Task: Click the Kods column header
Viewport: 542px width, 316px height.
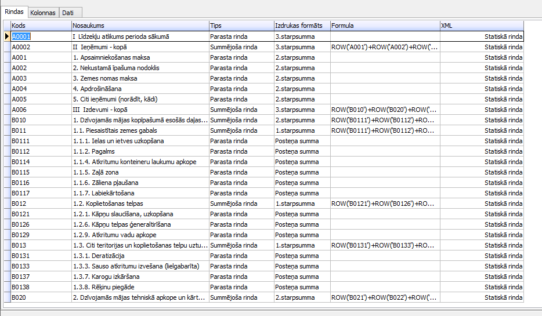Action: point(41,26)
